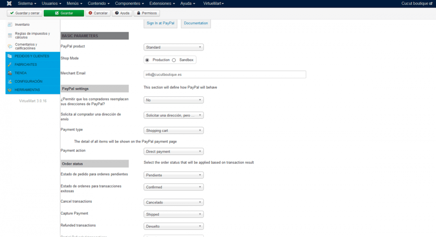Expand CONFIGURACIÓN section
Viewport: 436px width, 237px height.
coord(33,82)
